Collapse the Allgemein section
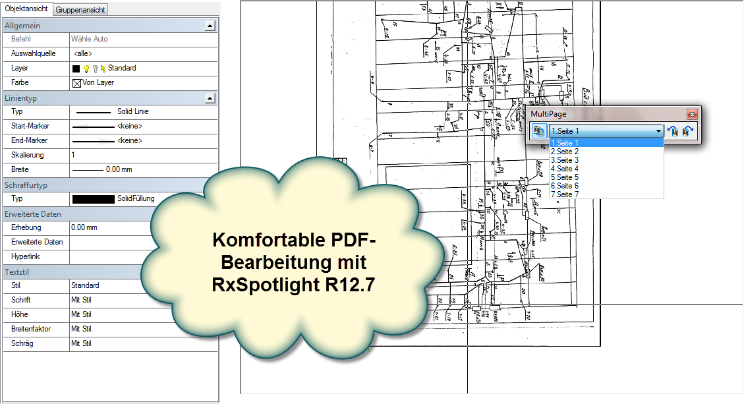Screen dimensions: 744x404 [x=210, y=26]
